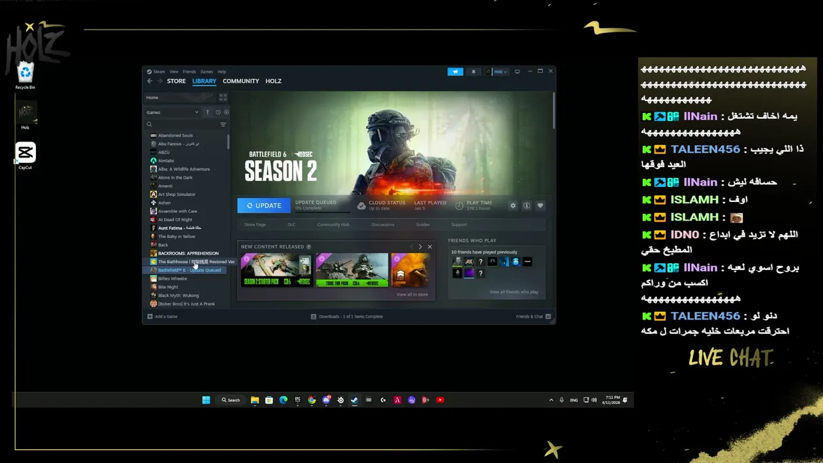This screenshot has height=463, width=823.
Task: Open Recycle Bin on the desktop
Action: click(x=25, y=76)
